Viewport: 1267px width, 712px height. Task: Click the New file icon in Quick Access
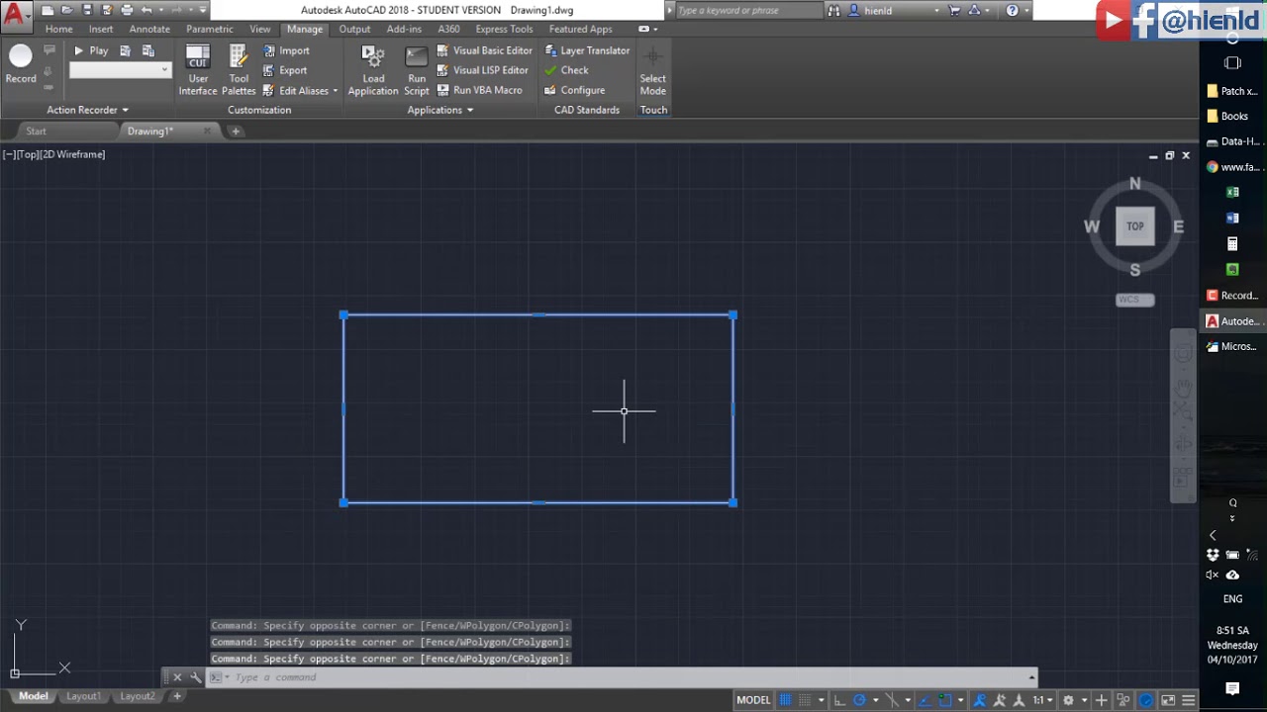coord(48,10)
